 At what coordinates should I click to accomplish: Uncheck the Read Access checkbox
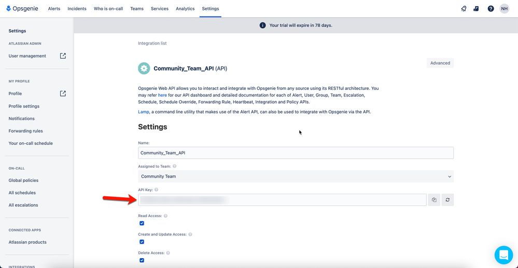[x=142, y=223]
